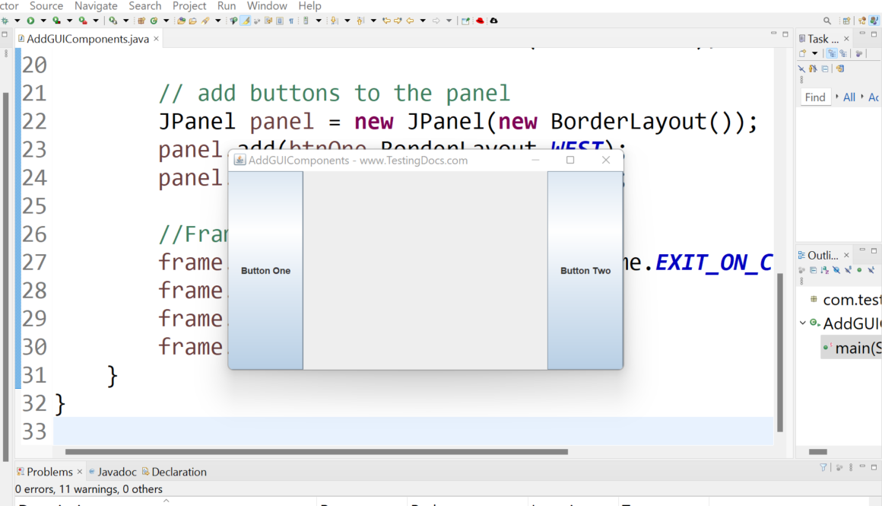
Task: Collapse the AddGUIComponents class in Outline
Action: pyautogui.click(x=803, y=323)
